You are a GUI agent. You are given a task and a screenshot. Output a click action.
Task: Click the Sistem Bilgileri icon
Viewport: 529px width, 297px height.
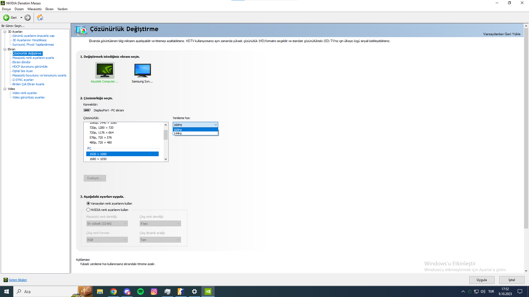[6, 280]
